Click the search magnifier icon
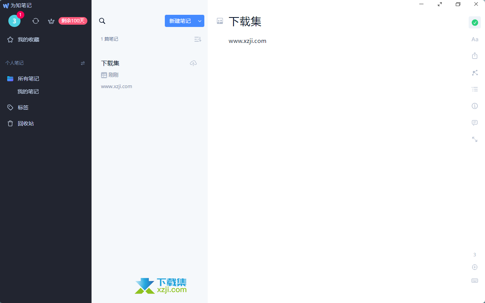 (x=102, y=21)
